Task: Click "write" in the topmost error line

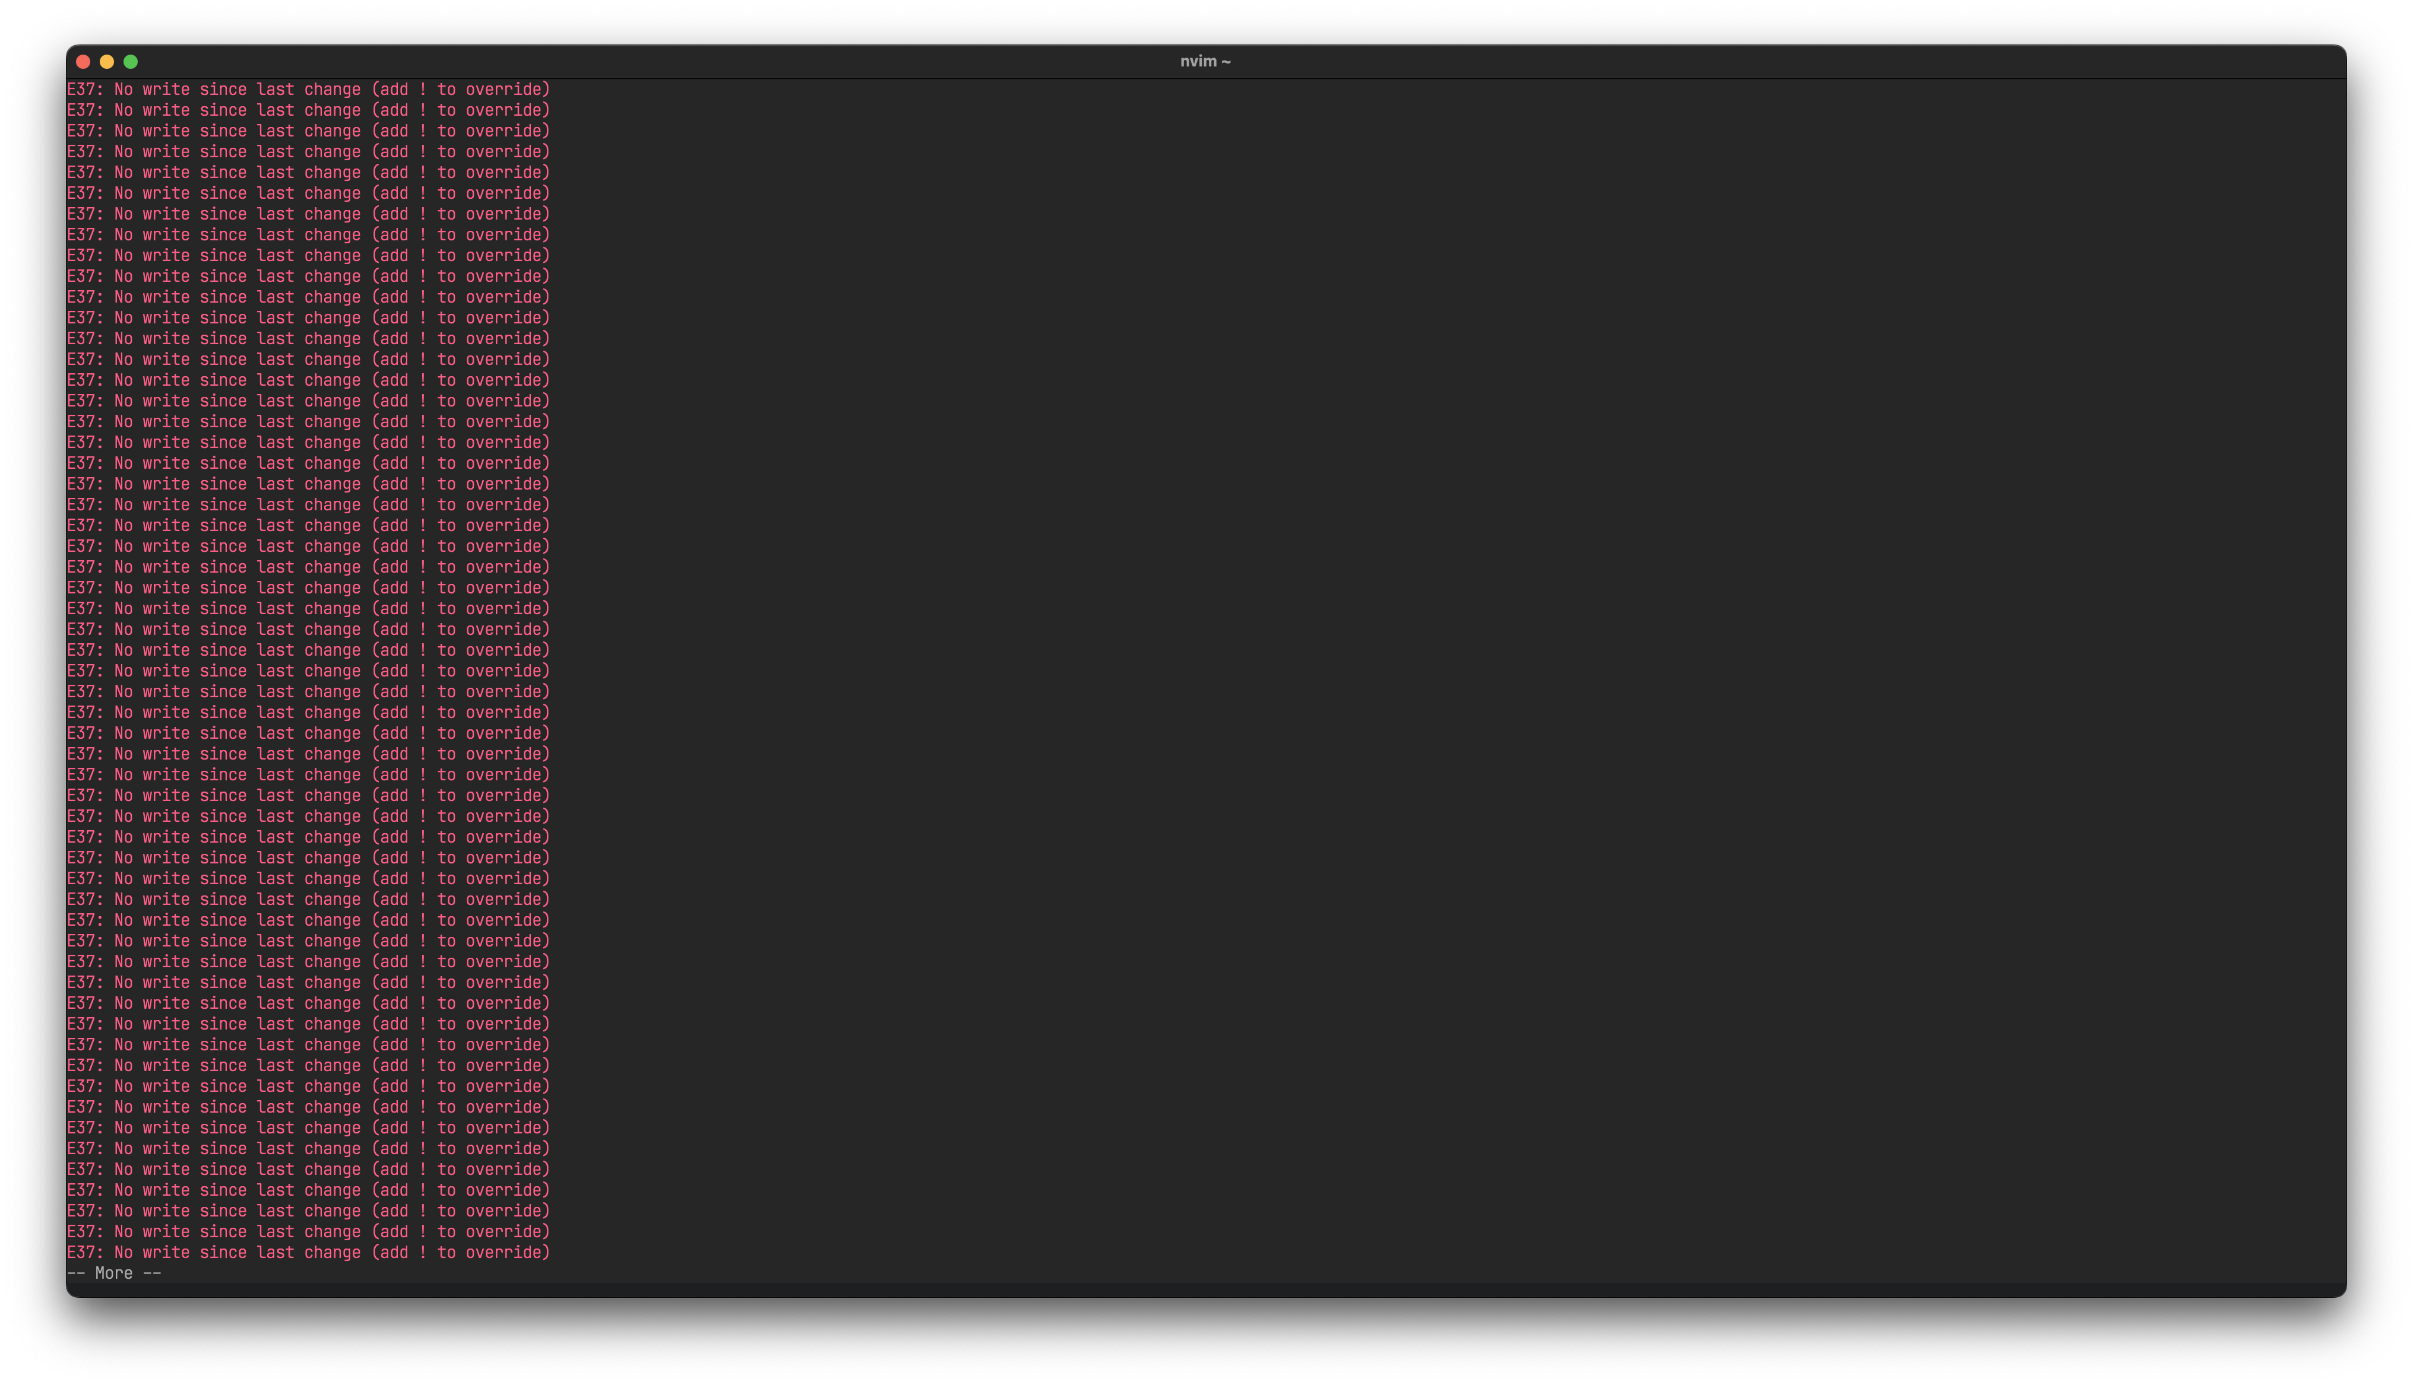Action: coord(166,90)
